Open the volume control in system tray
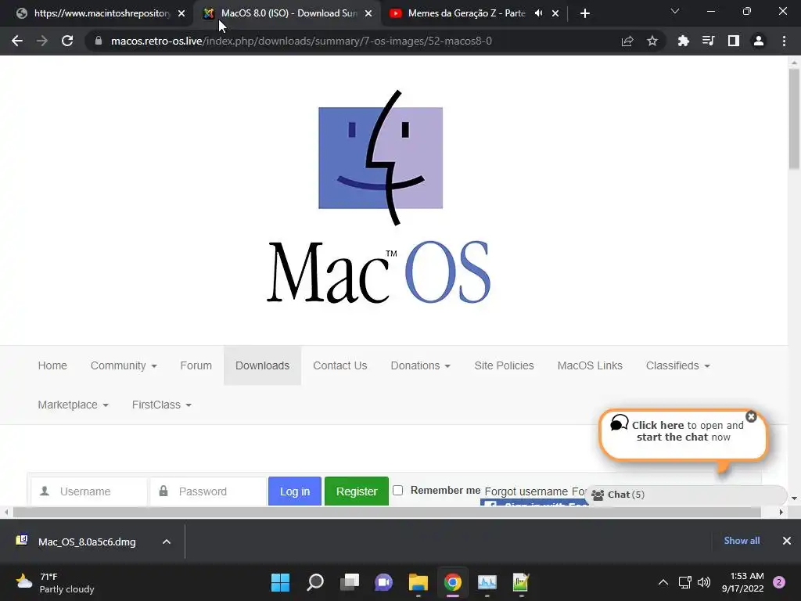Viewport: 801px width, 601px height. [704, 582]
